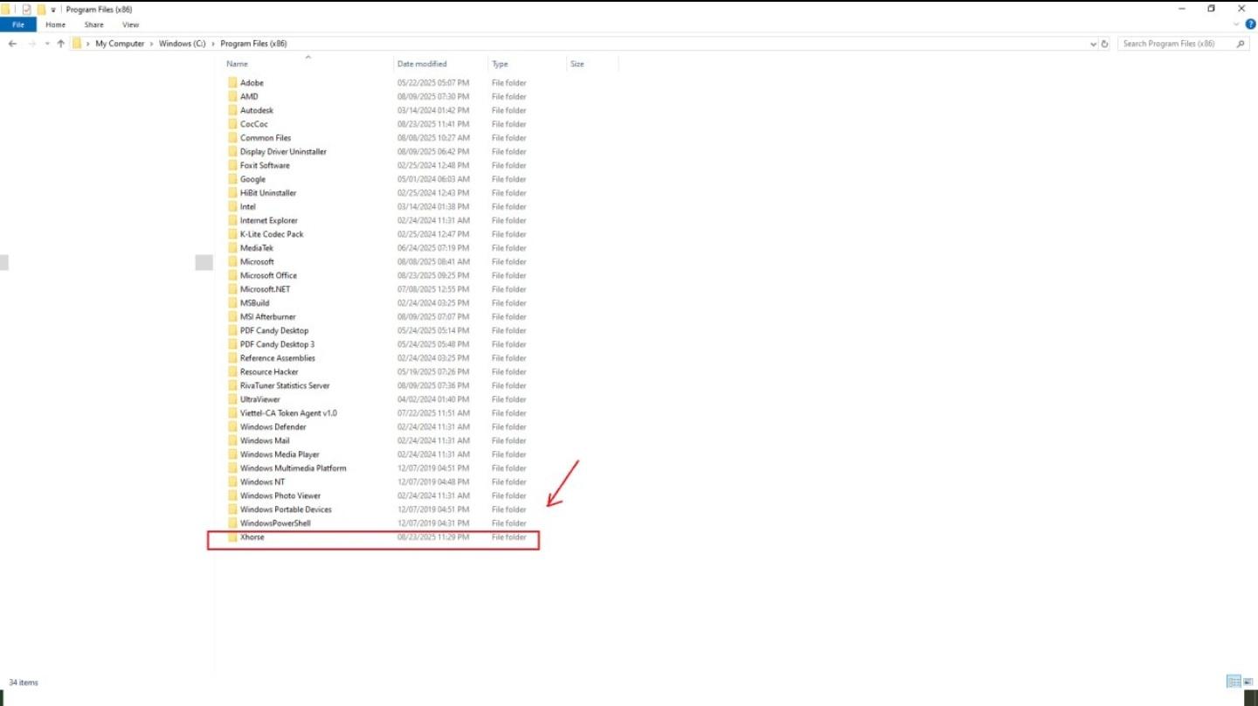The width and height of the screenshot is (1258, 706).
Task: Expand the chevron after My Computer breadcrumb
Action: coord(152,44)
